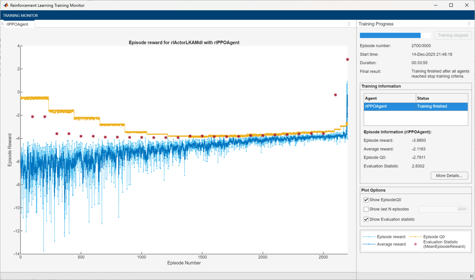Switch to the TRAINING MONITOR ribbon tab
The width and height of the screenshot is (475, 280).
click(x=20, y=15)
